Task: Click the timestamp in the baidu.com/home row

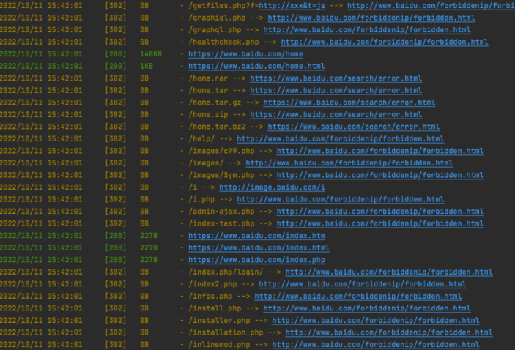Action: pos(41,54)
